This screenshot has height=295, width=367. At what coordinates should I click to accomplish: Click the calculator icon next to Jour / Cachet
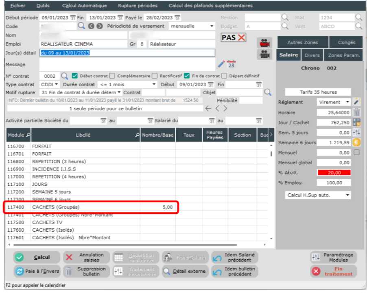coord(357,122)
